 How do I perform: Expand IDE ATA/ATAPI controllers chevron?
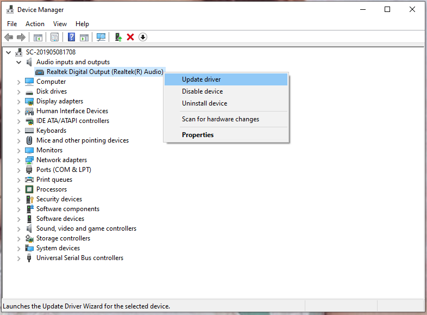point(18,121)
